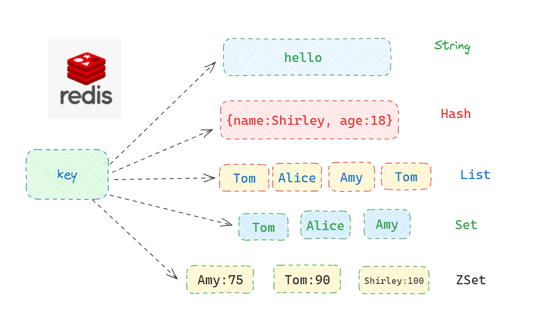Select the Shirley:100 ZSet element
The width and height of the screenshot is (544, 313).
pos(394,280)
